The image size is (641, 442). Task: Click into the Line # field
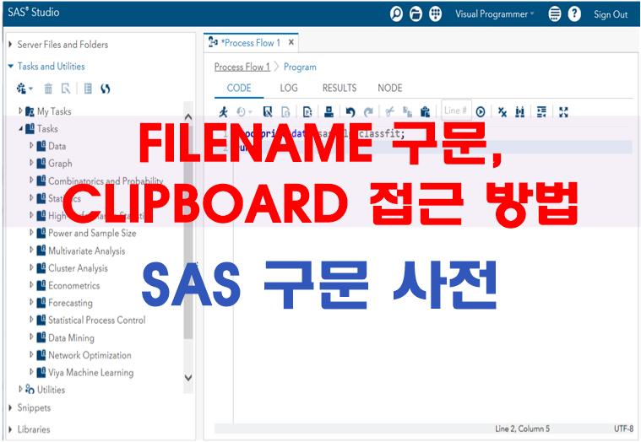tap(456, 110)
